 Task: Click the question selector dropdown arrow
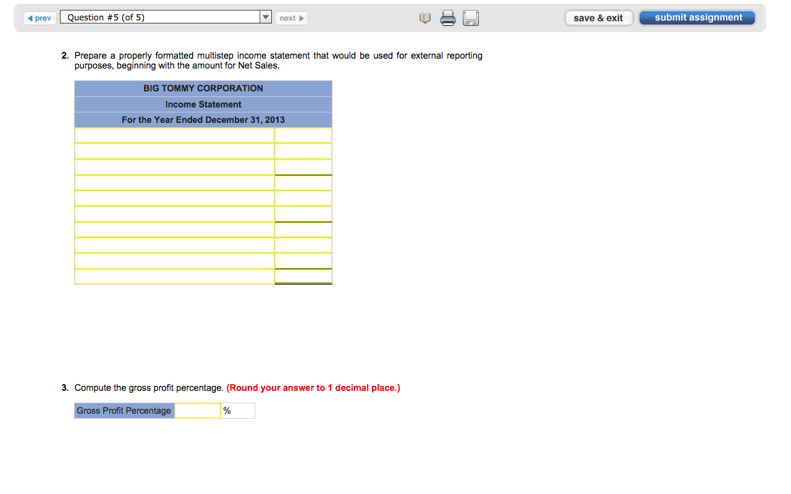coord(266,17)
